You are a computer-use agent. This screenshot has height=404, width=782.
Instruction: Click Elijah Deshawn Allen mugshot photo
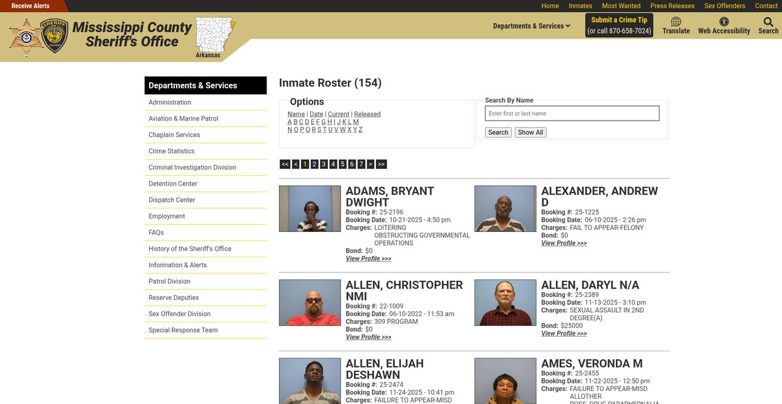tap(310, 381)
